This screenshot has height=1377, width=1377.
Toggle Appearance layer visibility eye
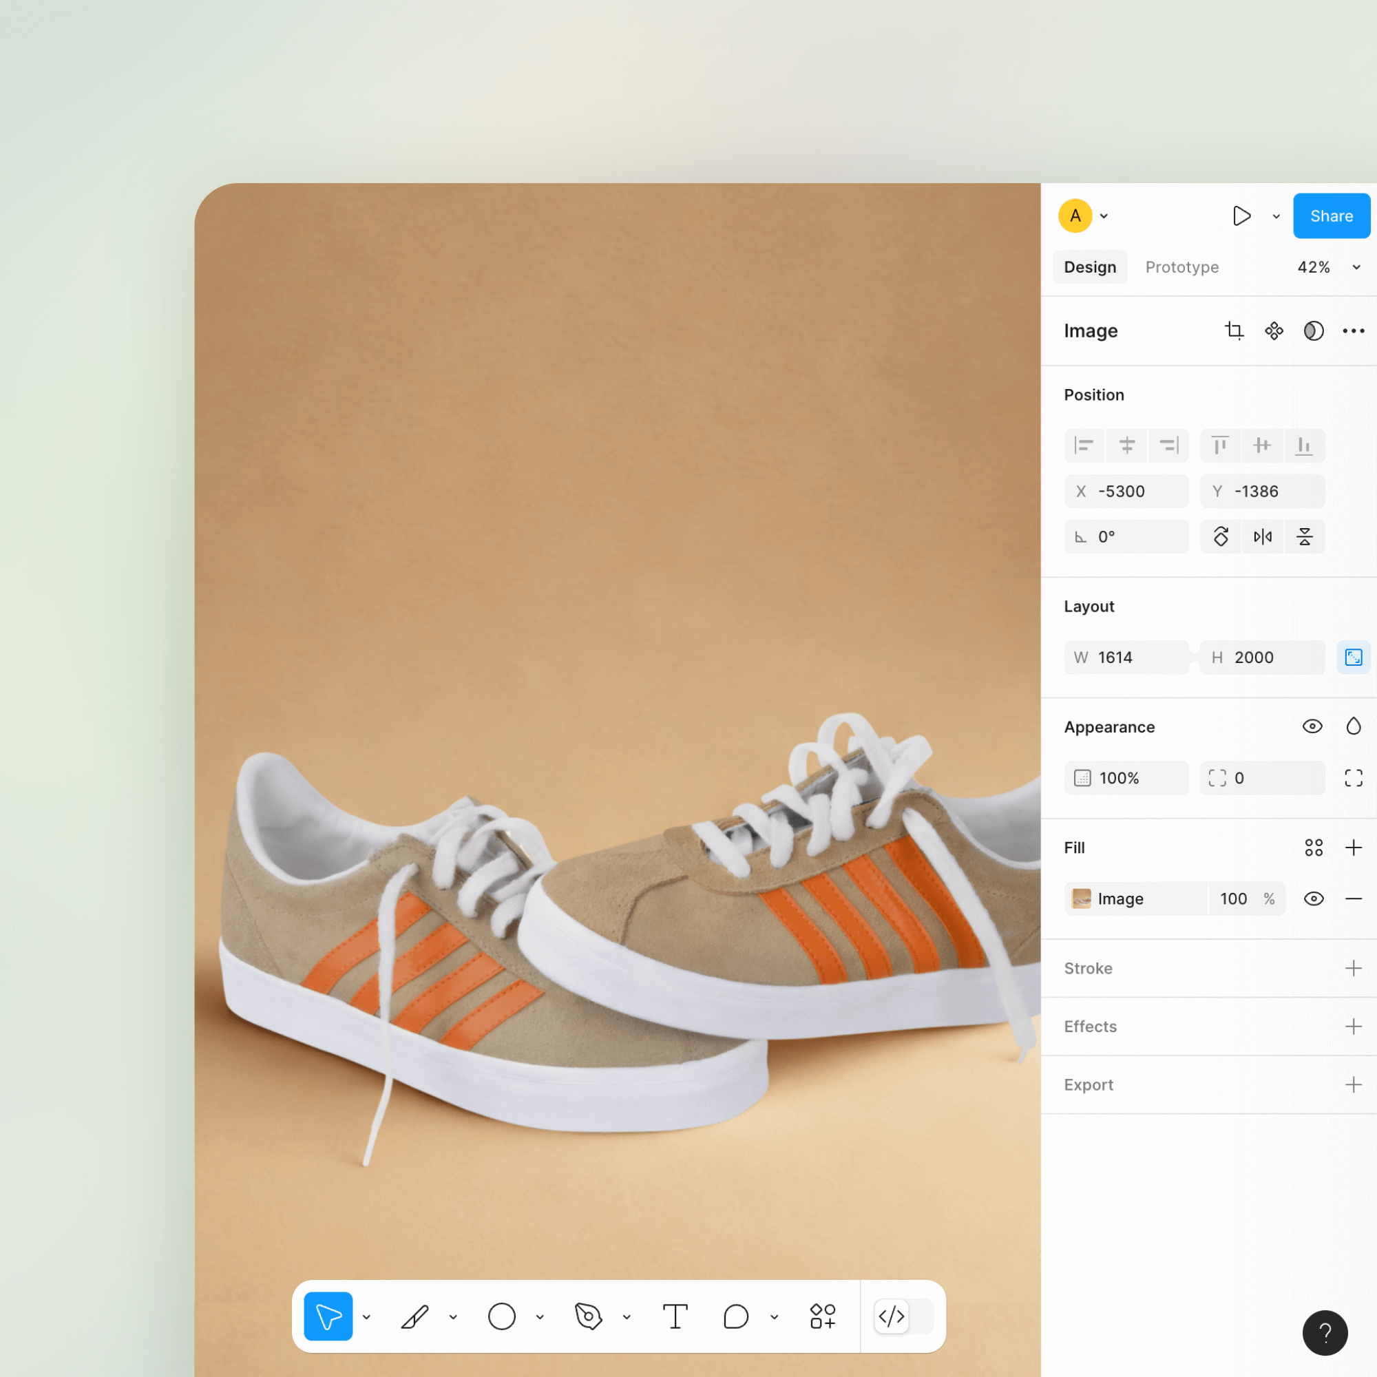pos(1312,726)
